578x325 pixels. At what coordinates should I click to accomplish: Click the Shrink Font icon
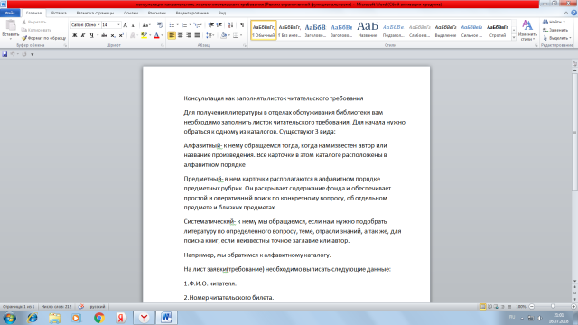[134, 25]
